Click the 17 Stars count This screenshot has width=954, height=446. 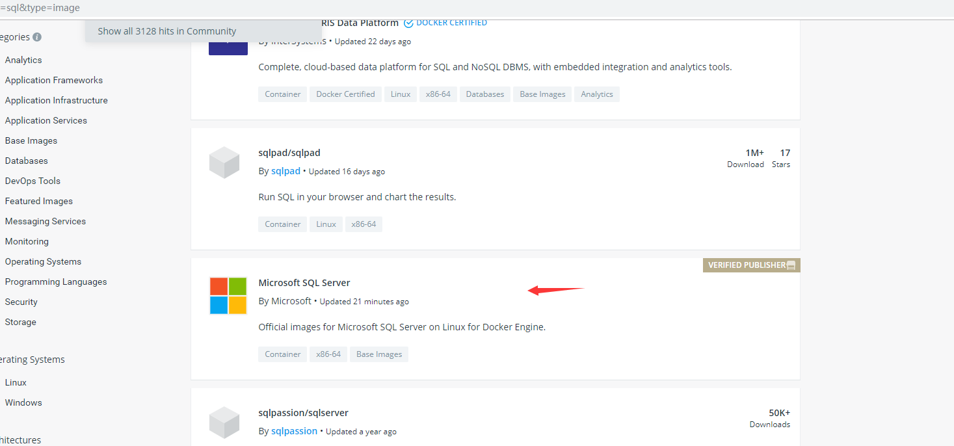pyautogui.click(x=781, y=158)
